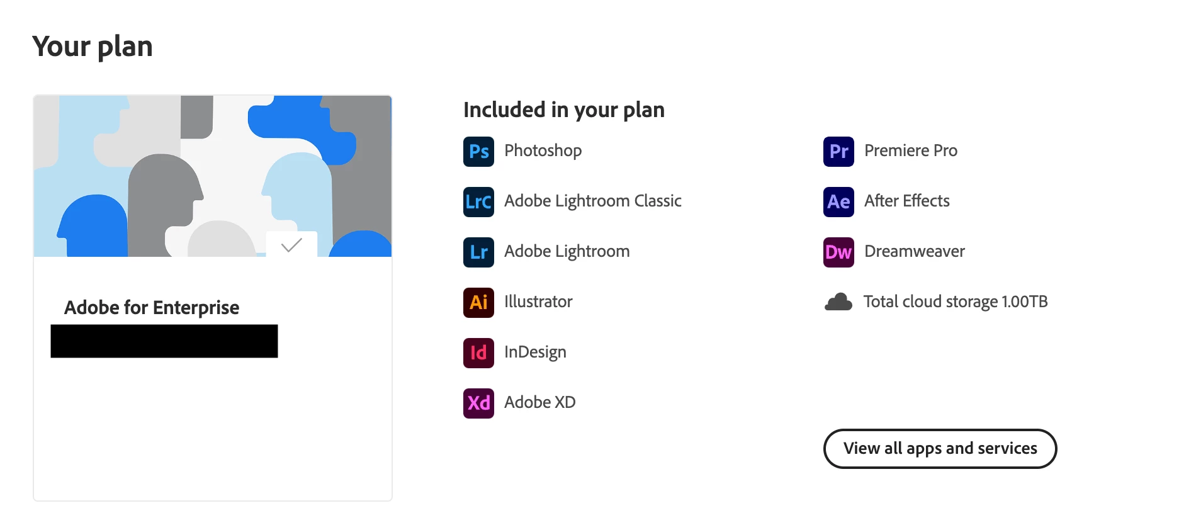Click the Adobe Lightroom Classic label
This screenshot has width=1196, height=530.
pyautogui.click(x=592, y=201)
